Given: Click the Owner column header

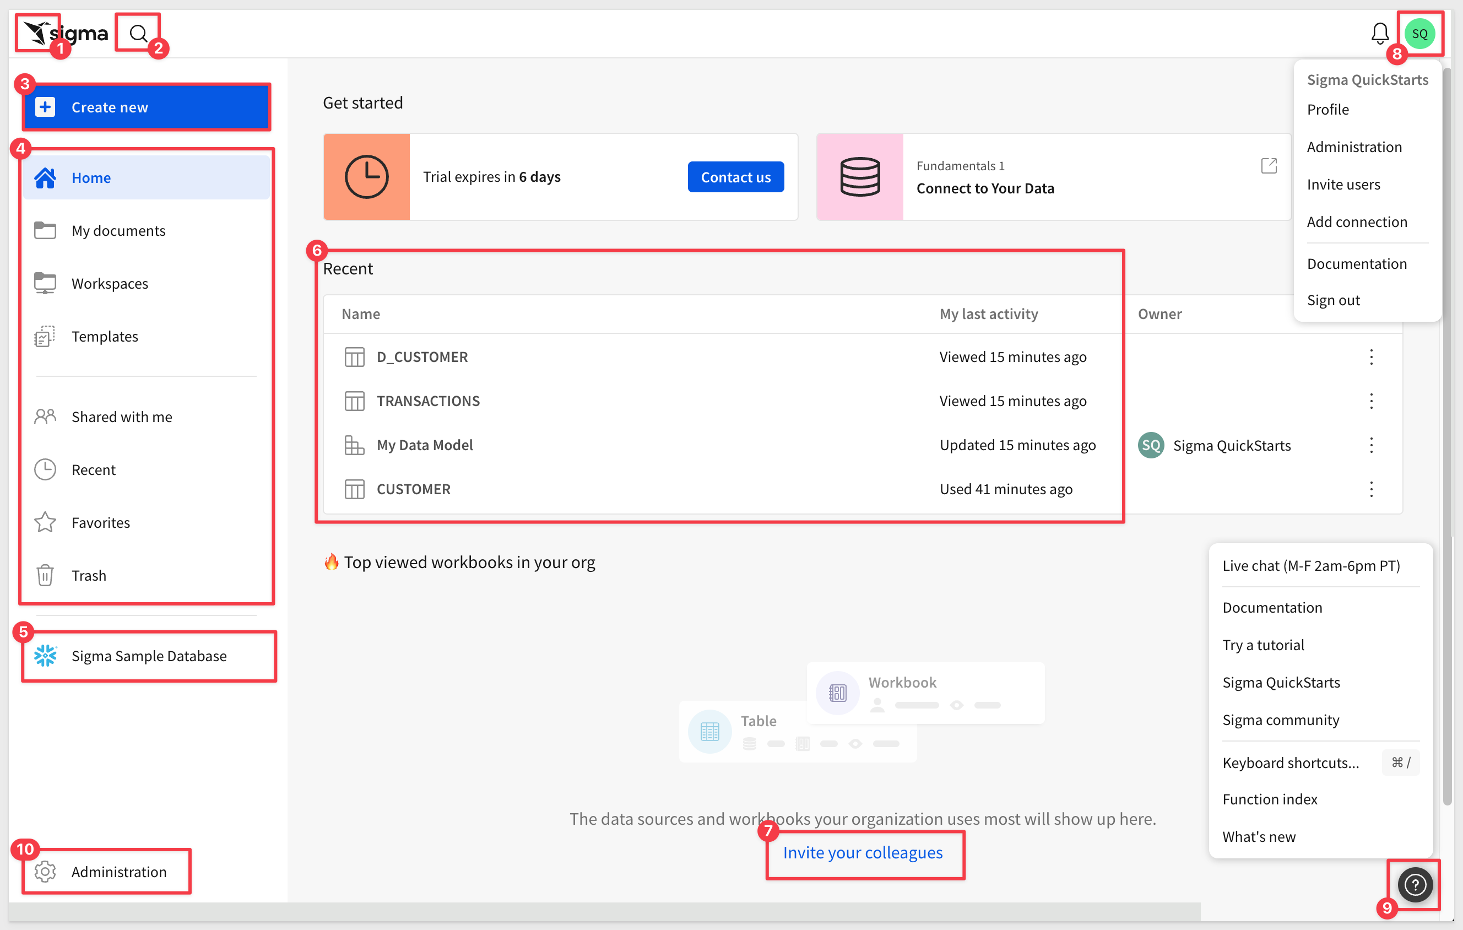Looking at the screenshot, I should pos(1159,313).
